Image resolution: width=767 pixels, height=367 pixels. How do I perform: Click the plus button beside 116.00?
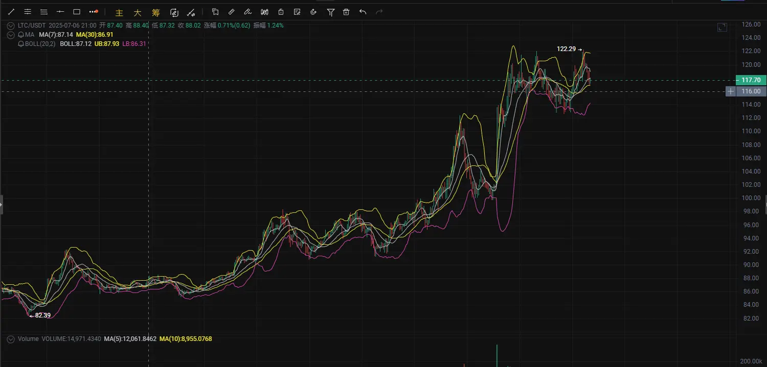coord(731,91)
